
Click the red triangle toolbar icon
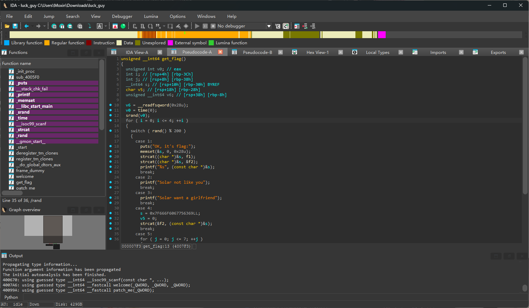[115, 26]
